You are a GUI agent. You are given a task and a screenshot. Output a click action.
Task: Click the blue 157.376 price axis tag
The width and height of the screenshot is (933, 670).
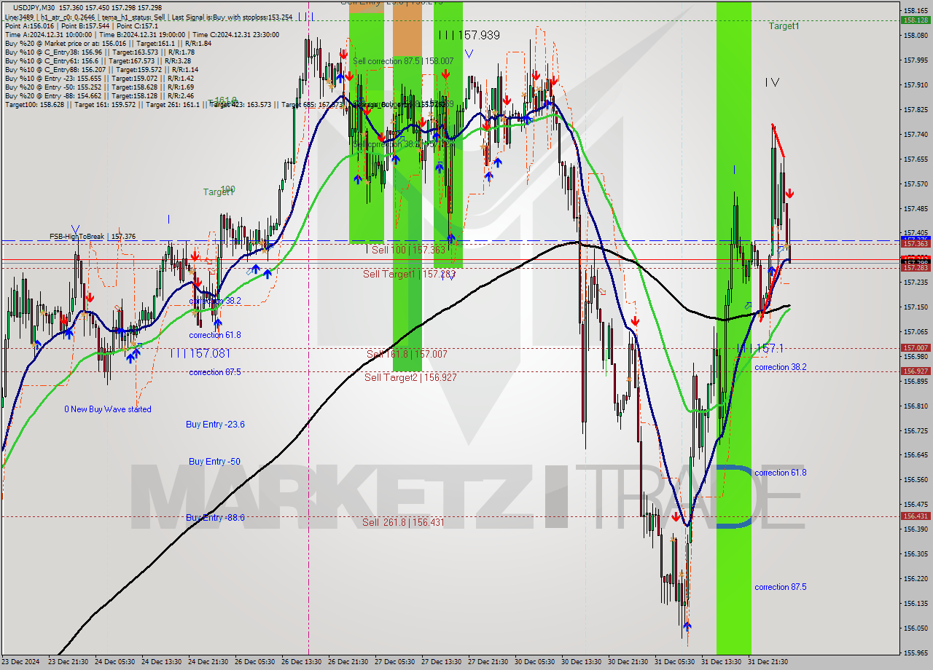pyautogui.click(x=916, y=238)
